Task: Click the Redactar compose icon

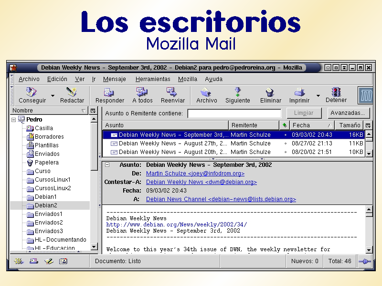Action: 72,92
